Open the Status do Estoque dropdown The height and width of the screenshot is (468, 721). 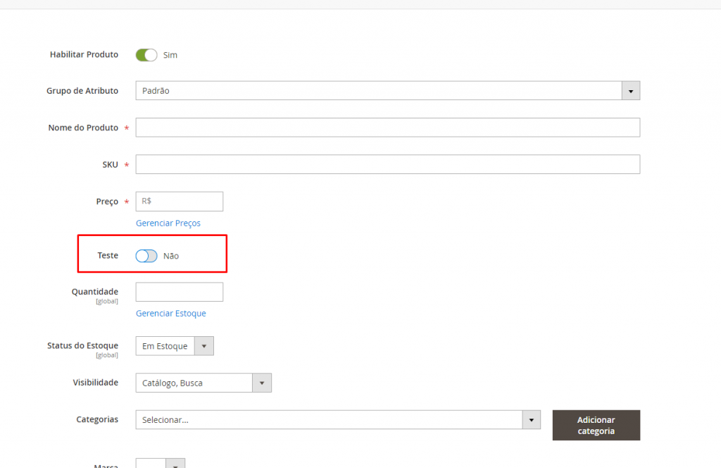tap(175, 346)
